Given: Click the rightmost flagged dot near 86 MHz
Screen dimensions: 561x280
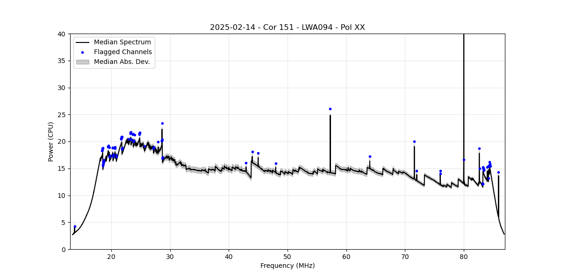Looking at the screenshot, I should coord(498,172).
